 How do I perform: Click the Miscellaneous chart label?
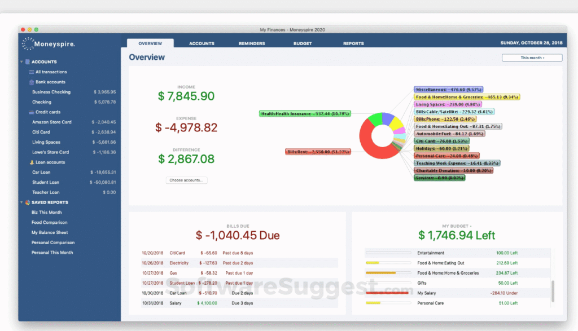(449, 90)
